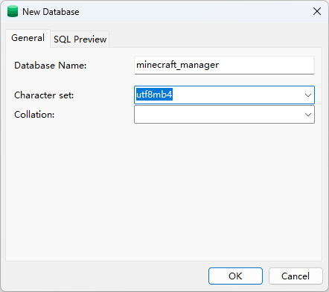Dismiss dialog with the Cancel button
Viewport: 329px width, 292px height.
[296, 276]
